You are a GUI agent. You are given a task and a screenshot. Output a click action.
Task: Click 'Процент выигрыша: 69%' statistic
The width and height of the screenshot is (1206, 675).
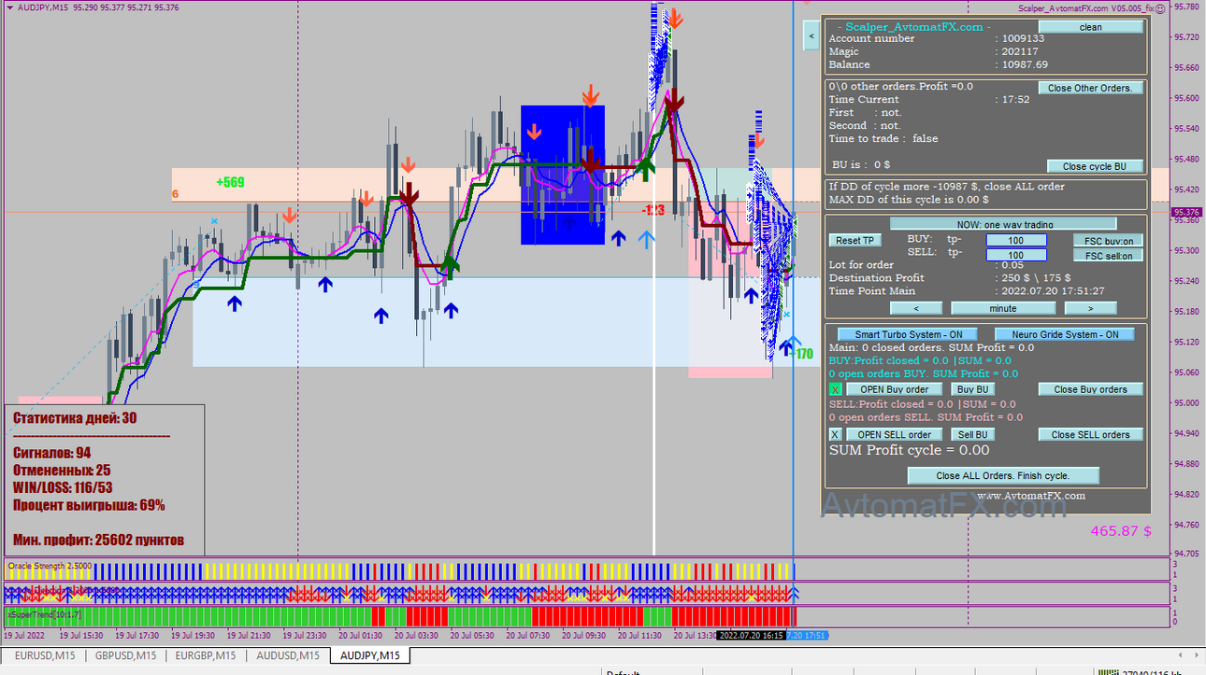pos(89,505)
